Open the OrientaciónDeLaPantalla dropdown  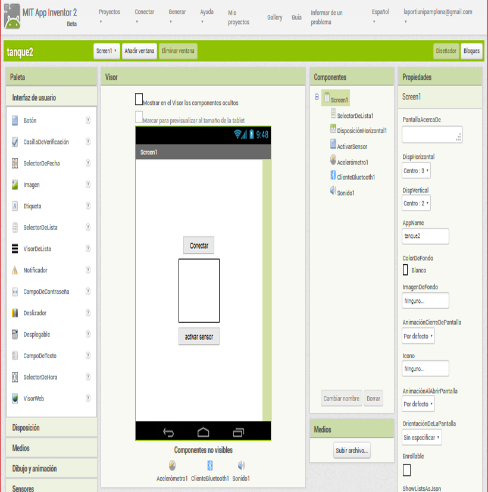(x=422, y=437)
